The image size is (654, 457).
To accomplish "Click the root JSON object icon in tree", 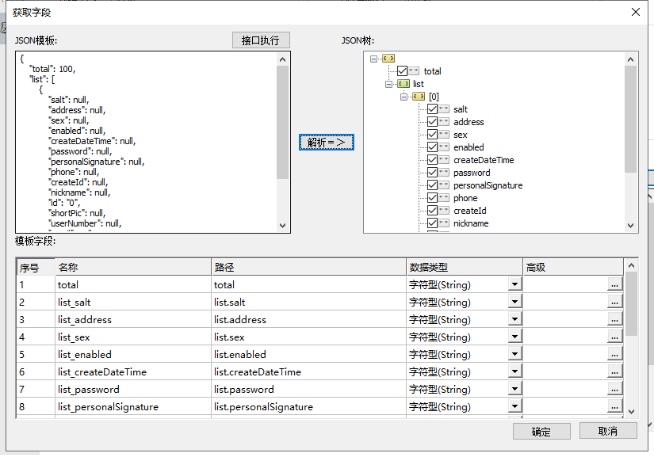I will coord(388,59).
